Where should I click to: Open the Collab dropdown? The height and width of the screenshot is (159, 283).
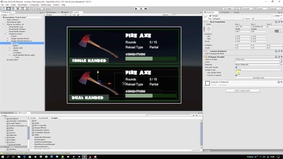point(228,9)
